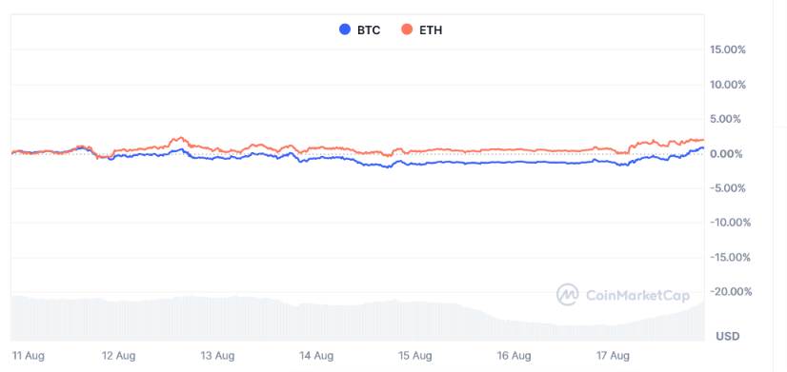Screen dimensions: 787x372
Task: Select the 14 Aug date label
Action: click(x=316, y=356)
